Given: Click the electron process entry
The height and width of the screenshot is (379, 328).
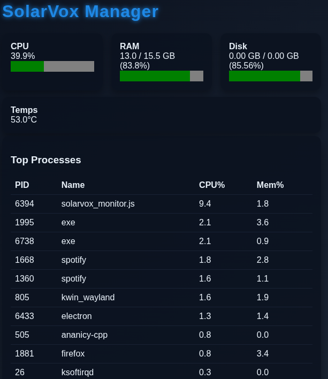Looking at the screenshot, I should tap(77, 316).
